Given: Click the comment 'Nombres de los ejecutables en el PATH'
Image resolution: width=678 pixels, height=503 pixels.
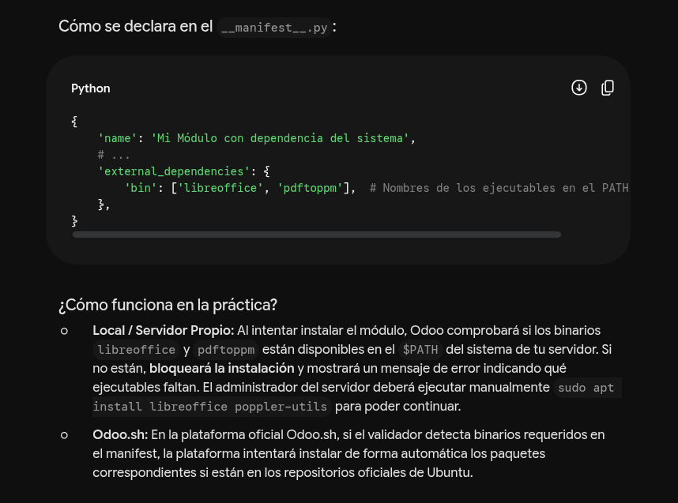Looking at the screenshot, I should 499,188.
